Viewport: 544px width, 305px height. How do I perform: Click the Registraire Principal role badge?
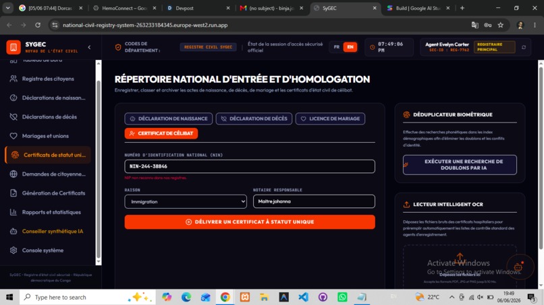[494, 47]
